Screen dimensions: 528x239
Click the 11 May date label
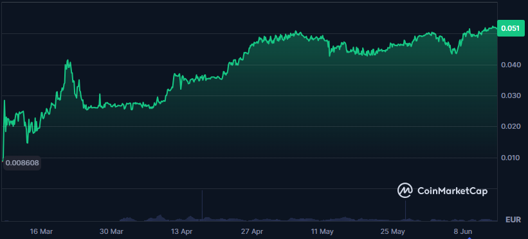323,231
